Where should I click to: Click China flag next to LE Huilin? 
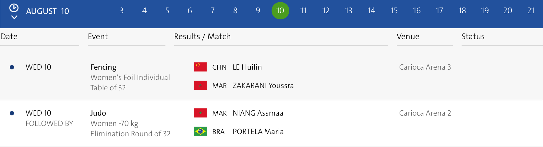[x=200, y=67]
